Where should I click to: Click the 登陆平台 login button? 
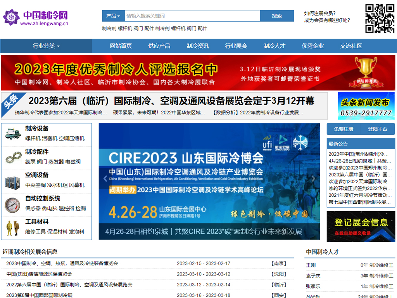coord(378,129)
